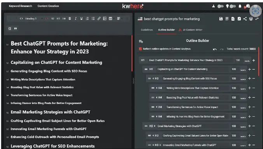Image resolution: width=263 pixels, height=149 pixels.
Task: Insert a table in the editor
Action: click(x=110, y=19)
